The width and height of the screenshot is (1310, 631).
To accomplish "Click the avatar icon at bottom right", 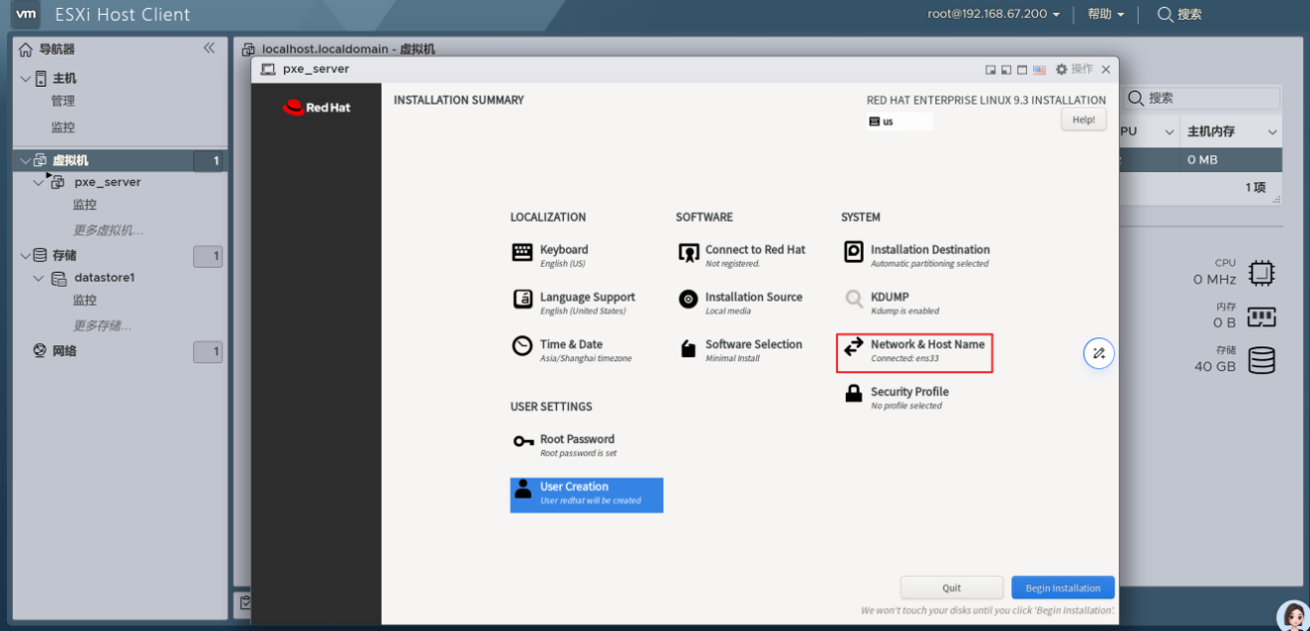I will click(x=1292, y=615).
